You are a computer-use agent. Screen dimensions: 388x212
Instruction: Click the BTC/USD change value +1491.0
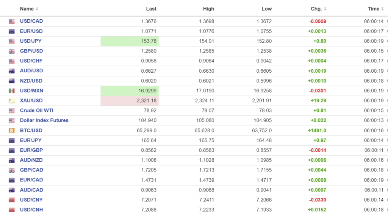[x=318, y=130]
